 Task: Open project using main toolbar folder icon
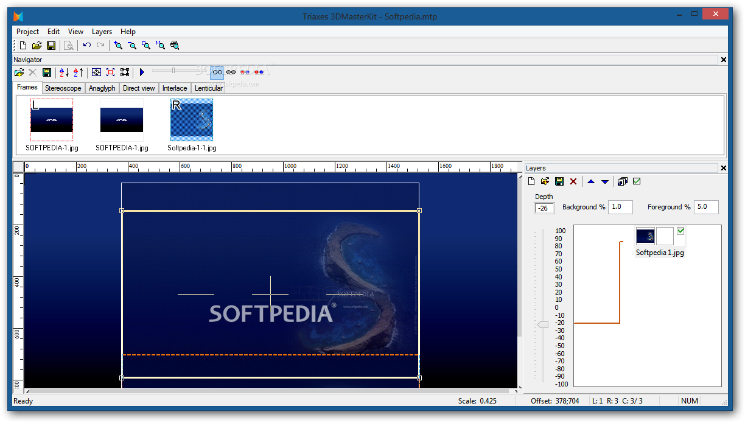tap(37, 45)
